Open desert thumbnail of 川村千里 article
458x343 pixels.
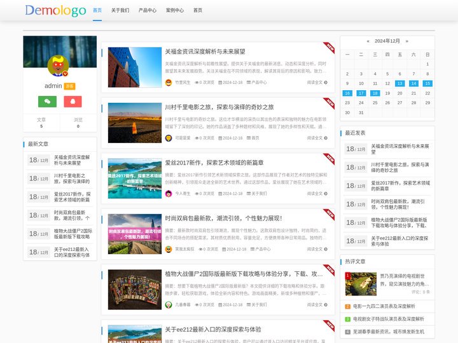pyautogui.click(x=135, y=123)
